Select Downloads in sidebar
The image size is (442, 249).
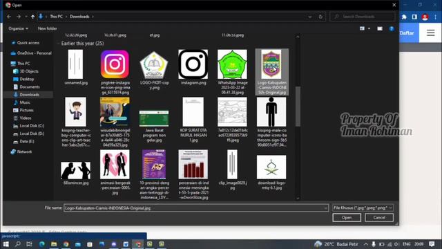28,95
